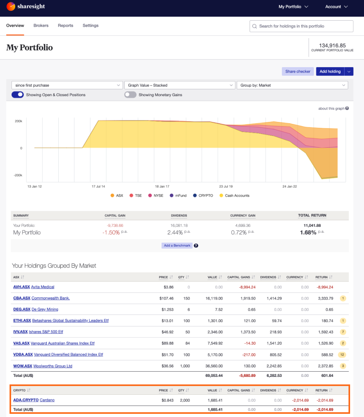Open the 'since first purchase' date dropdown
The height and width of the screenshot is (417, 364).
pyautogui.click(x=67, y=85)
